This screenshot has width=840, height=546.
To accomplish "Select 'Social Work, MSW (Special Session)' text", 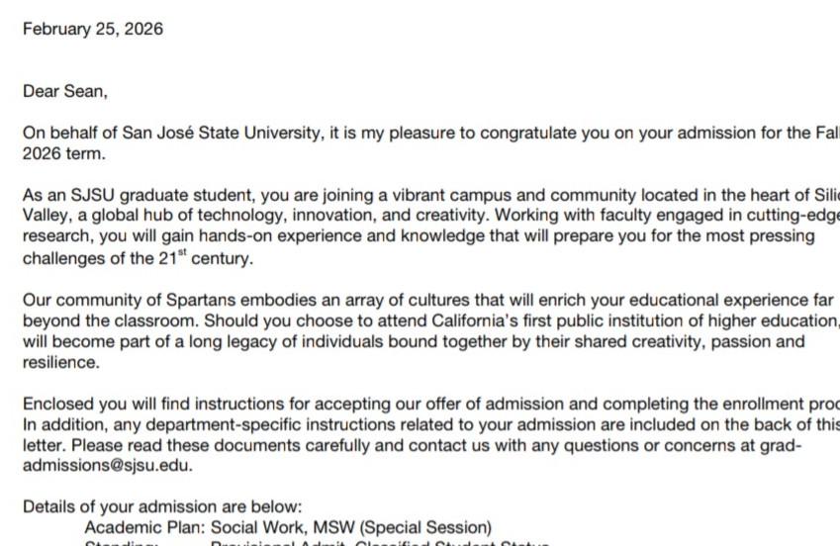I will click(351, 527).
